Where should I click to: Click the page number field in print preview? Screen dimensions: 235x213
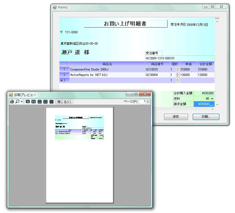point(143,101)
